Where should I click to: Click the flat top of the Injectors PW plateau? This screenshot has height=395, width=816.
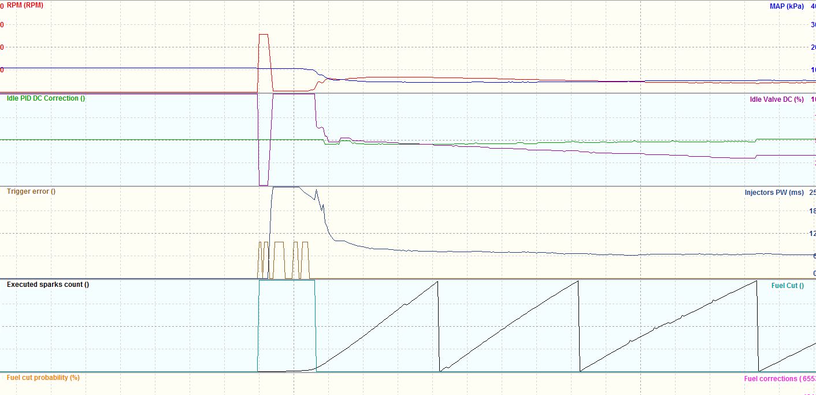285,187
